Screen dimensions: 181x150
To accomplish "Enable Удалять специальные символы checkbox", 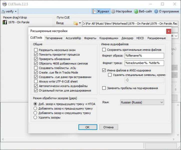I will point(110,75).
